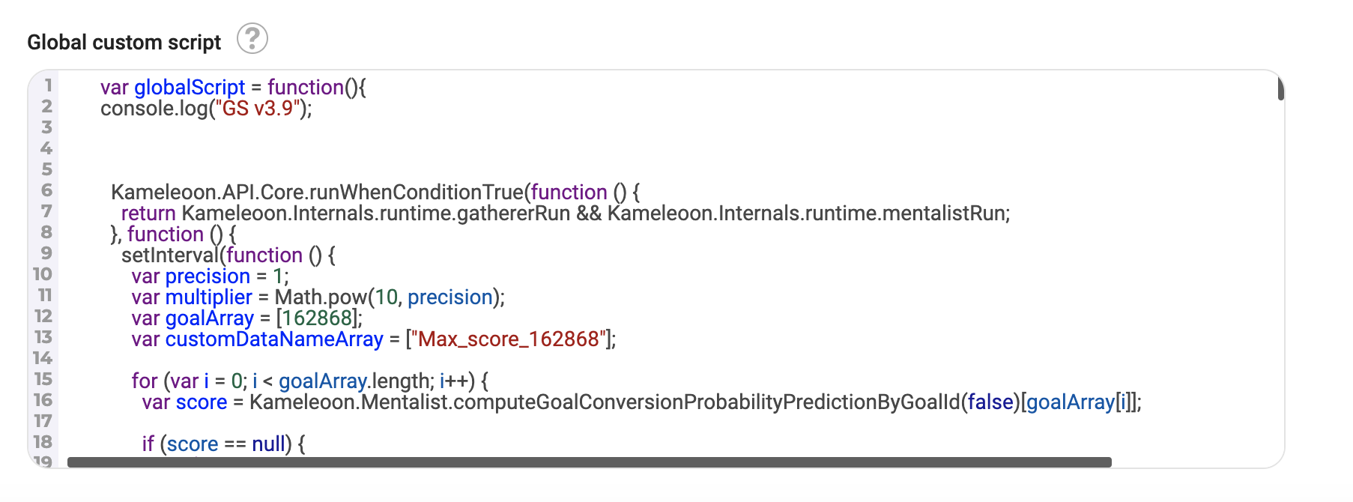Click the 'Global custom script' heading label

[124, 43]
